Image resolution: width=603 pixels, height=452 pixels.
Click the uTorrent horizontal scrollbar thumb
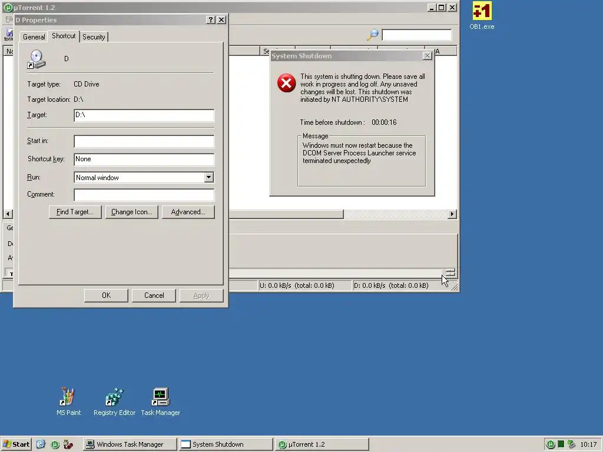286,214
